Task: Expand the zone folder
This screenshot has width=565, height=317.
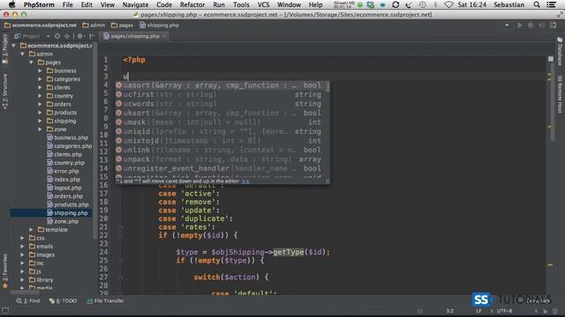Action: click(x=40, y=129)
